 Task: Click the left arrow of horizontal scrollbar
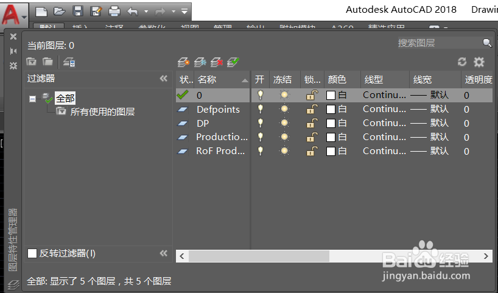[182, 256]
